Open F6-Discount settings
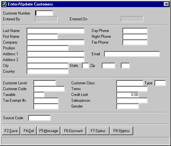 [x=74, y=131]
